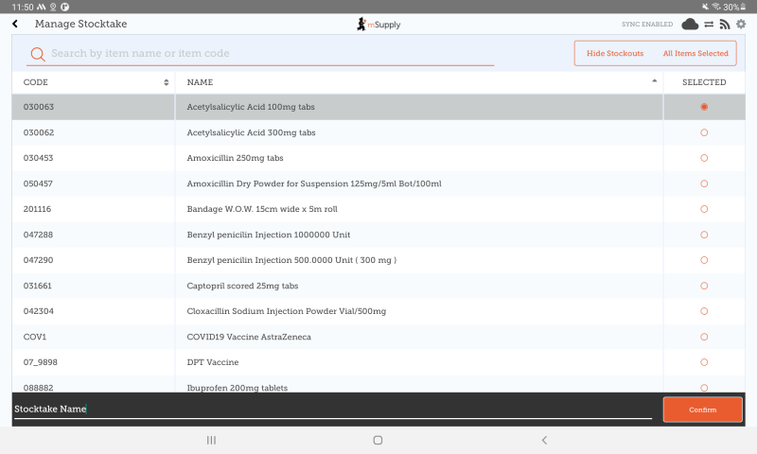Sort the list by CODE column

[93, 82]
